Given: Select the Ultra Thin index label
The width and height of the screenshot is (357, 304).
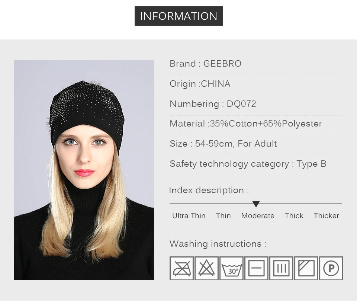Looking at the screenshot, I should 189,215.
